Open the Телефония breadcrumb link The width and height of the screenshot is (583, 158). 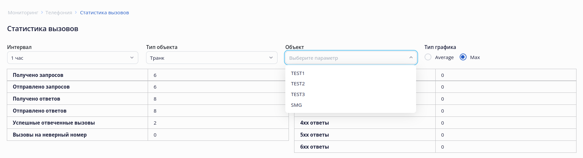point(59,13)
